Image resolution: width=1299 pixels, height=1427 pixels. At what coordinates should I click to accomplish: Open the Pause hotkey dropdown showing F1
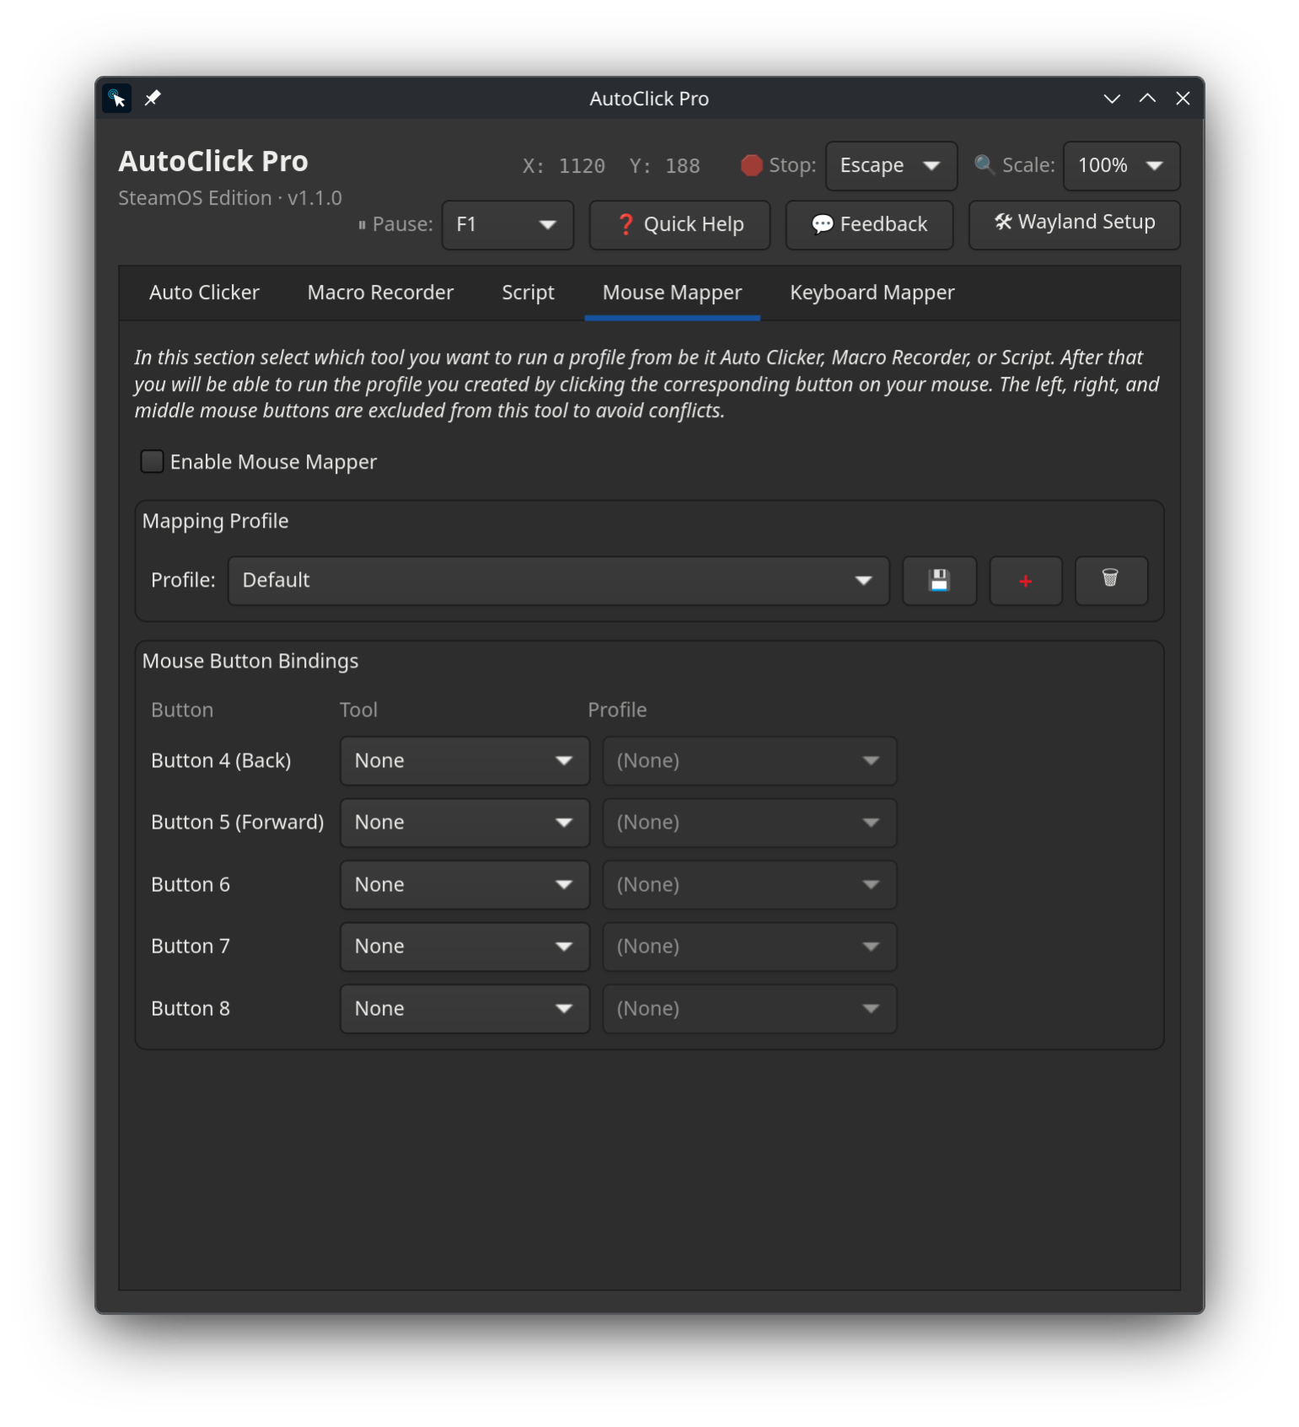(x=507, y=224)
